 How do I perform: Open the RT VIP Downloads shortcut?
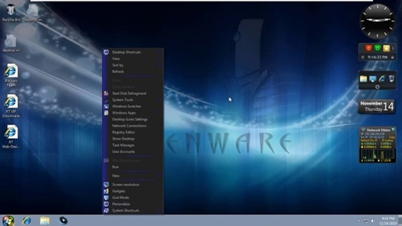tap(11, 106)
